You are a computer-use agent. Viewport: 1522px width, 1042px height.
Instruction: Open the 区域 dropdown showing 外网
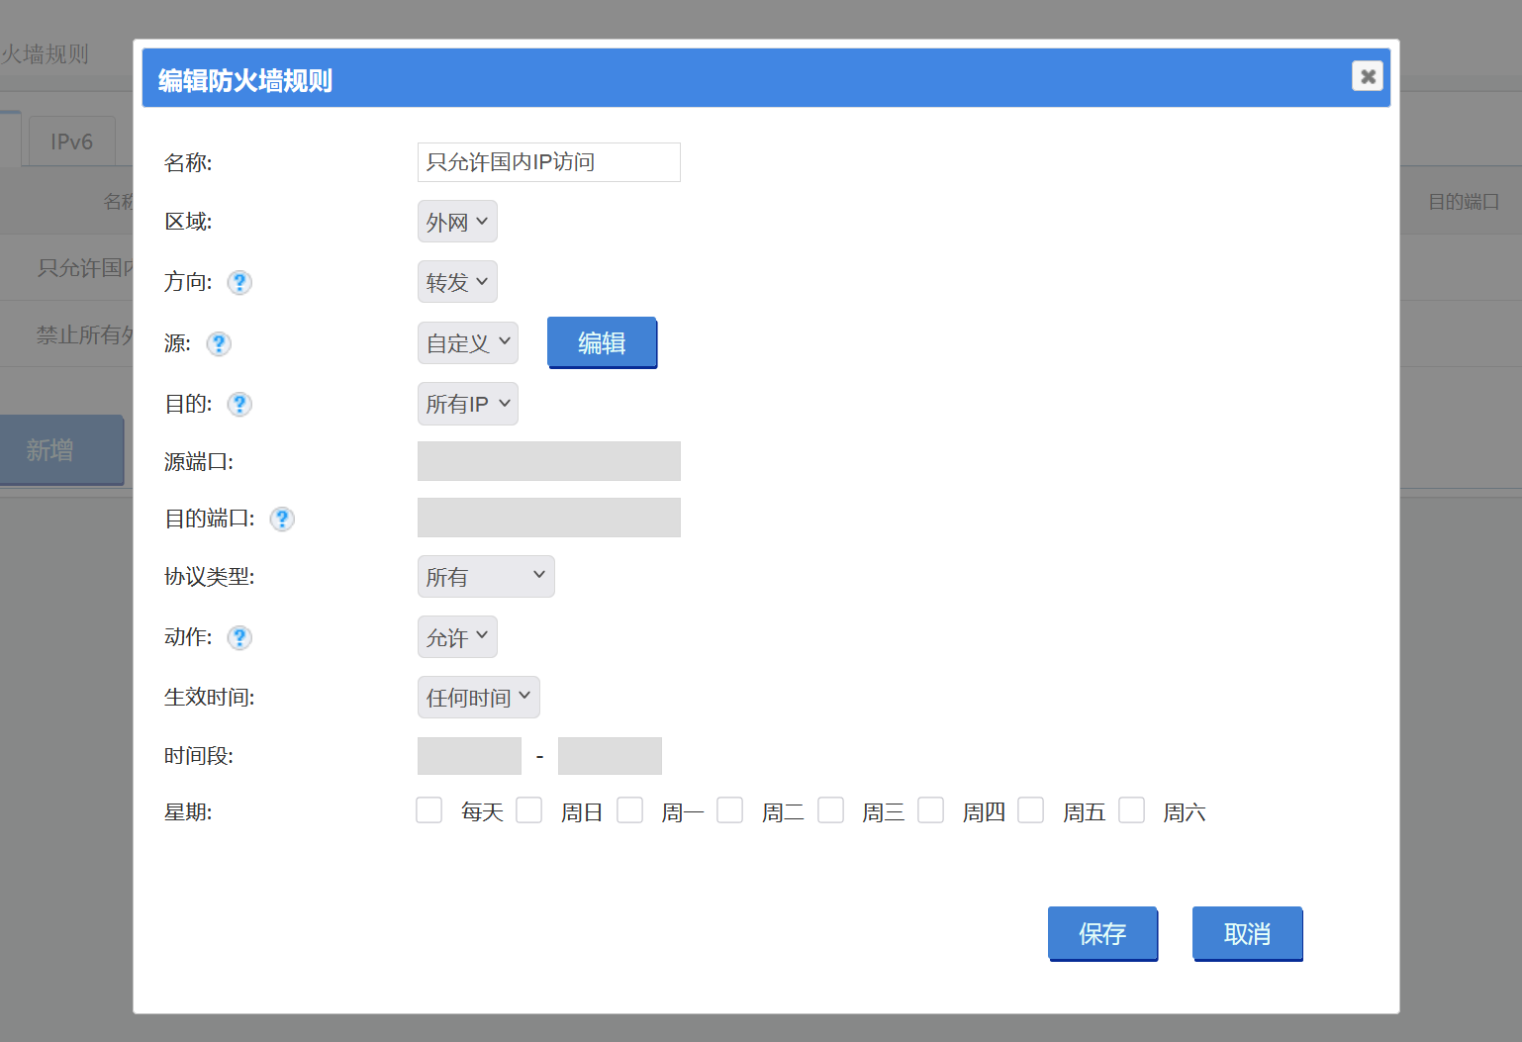click(457, 222)
